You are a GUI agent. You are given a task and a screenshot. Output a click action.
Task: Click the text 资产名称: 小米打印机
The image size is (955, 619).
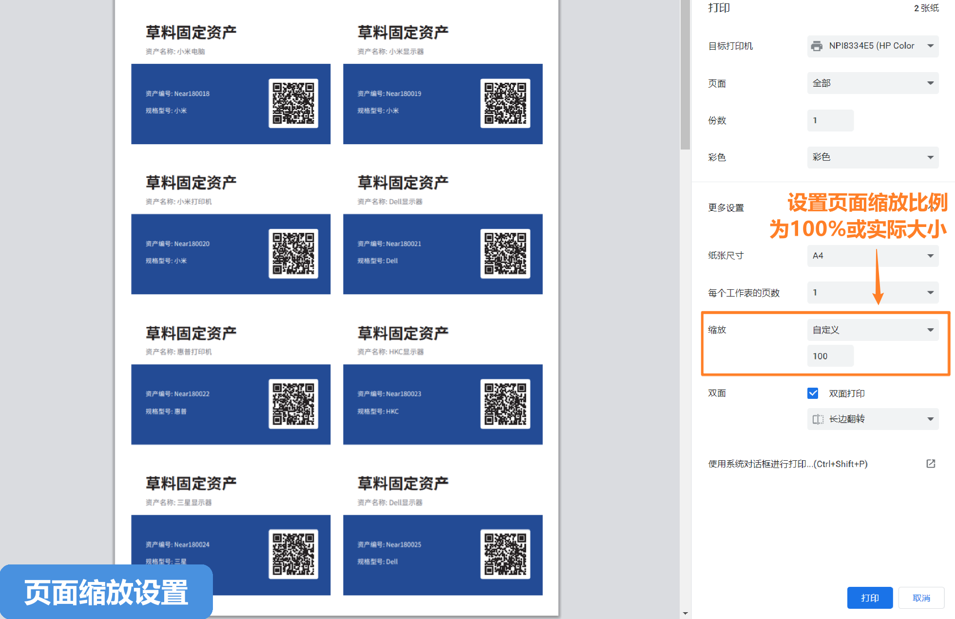point(179,202)
